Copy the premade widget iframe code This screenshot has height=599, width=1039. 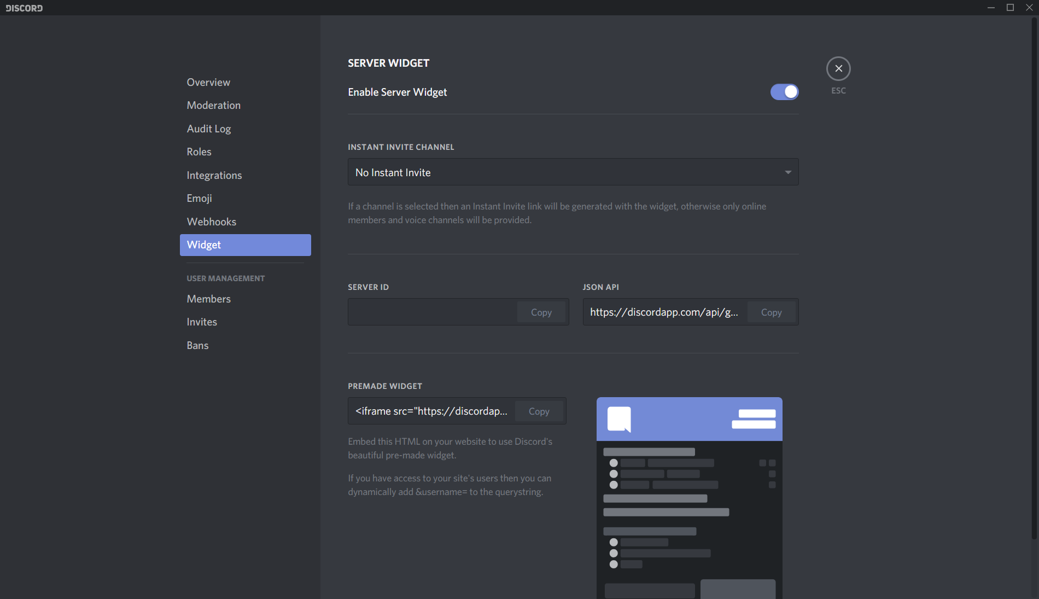click(539, 411)
